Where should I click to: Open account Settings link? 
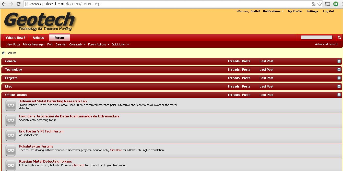click(312, 11)
